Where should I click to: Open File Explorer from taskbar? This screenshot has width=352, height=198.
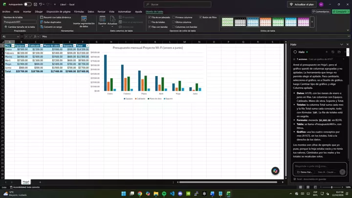(156, 194)
